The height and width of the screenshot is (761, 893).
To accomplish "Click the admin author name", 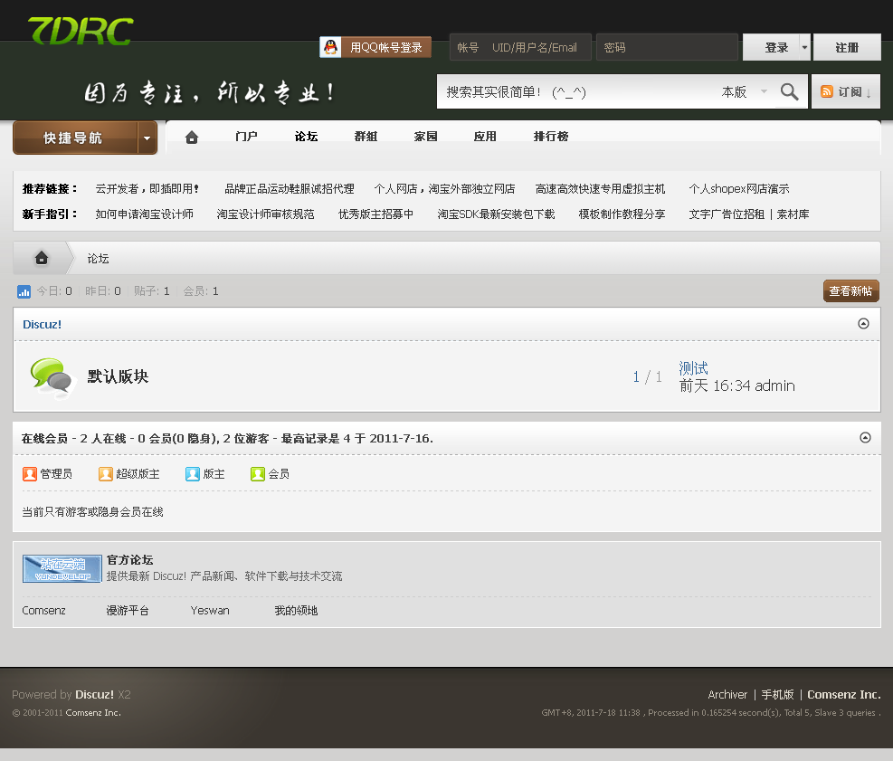I will pos(774,385).
